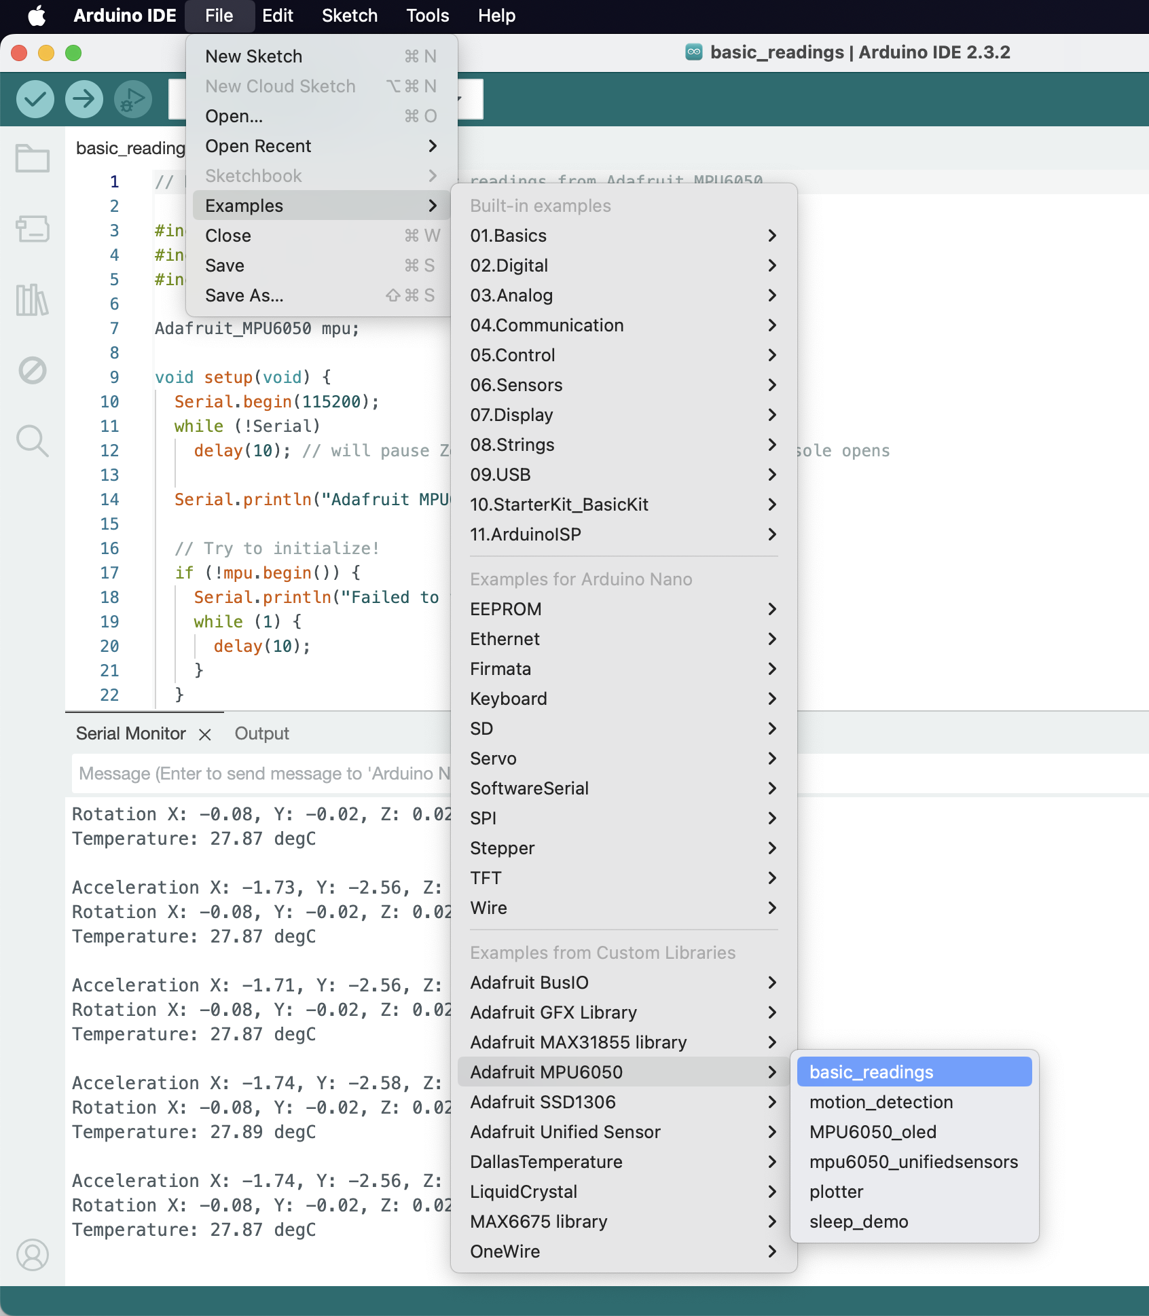The image size is (1149, 1316).
Task: Switch to the Output tab
Action: click(262, 734)
